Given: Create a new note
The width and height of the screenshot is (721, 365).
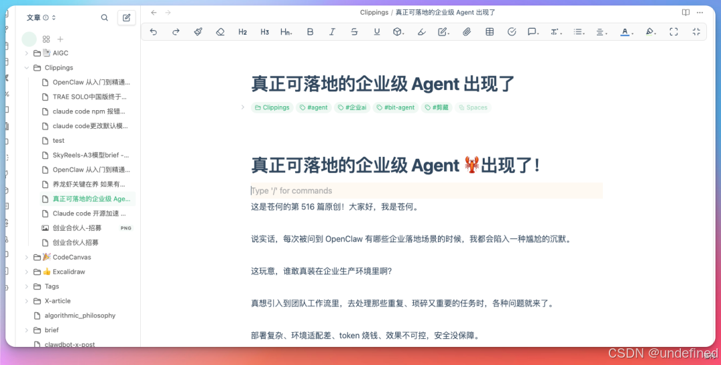Looking at the screenshot, I should [126, 17].
